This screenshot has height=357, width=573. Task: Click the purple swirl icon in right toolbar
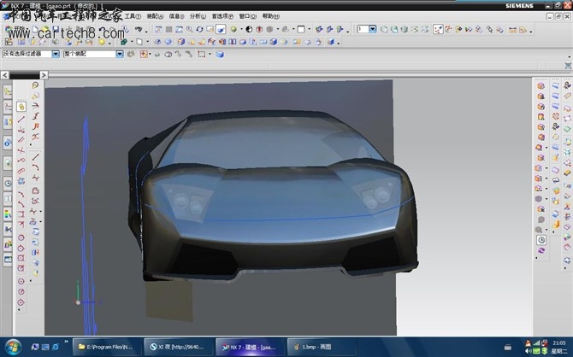[541, 250]
